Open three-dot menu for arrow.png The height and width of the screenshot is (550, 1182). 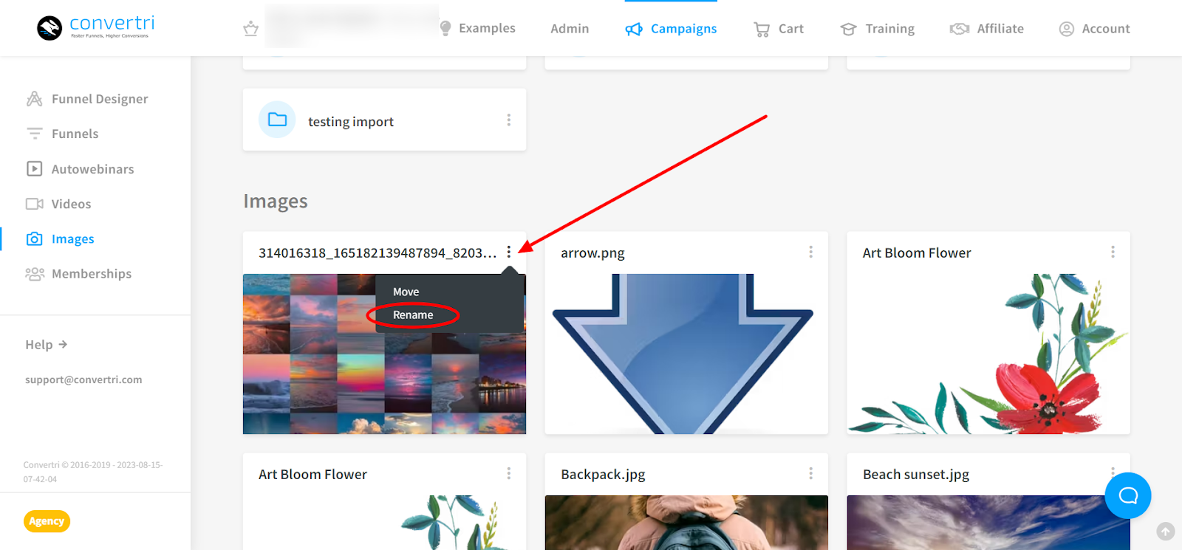click(x=811, y=252)
